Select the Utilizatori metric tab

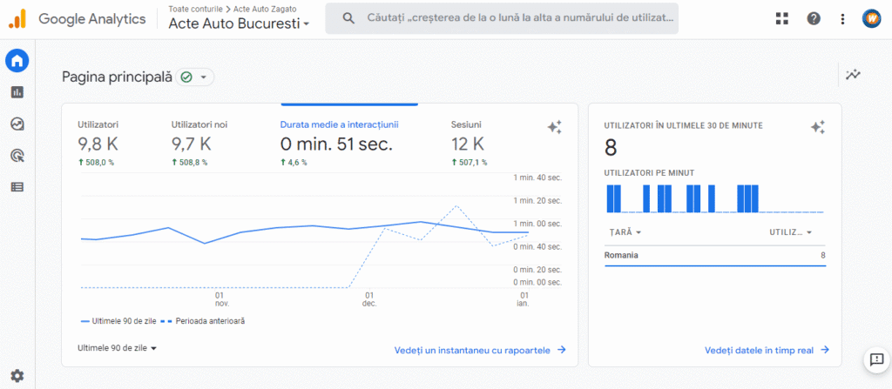98,144
